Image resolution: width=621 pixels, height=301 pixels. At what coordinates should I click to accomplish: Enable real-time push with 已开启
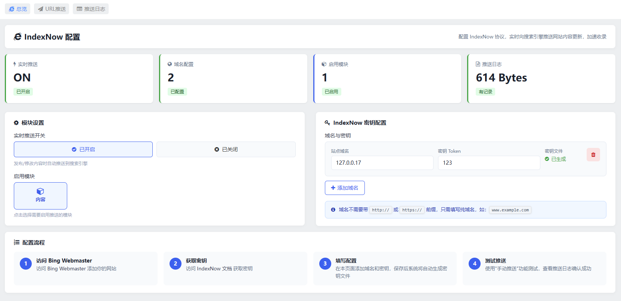tap(83, 149)
